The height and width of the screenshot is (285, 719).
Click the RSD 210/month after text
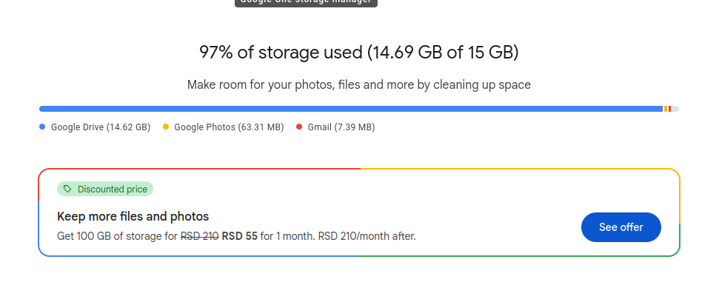[x=367, y=236]
